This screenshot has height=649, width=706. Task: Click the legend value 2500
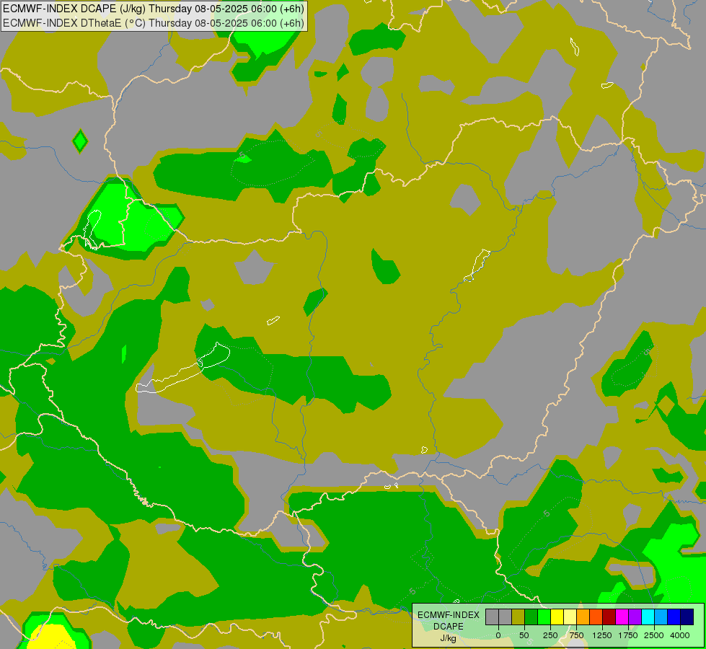pos(654,635)
